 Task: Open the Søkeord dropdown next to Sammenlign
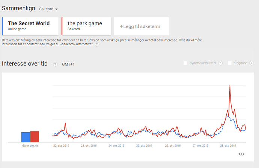48,9
